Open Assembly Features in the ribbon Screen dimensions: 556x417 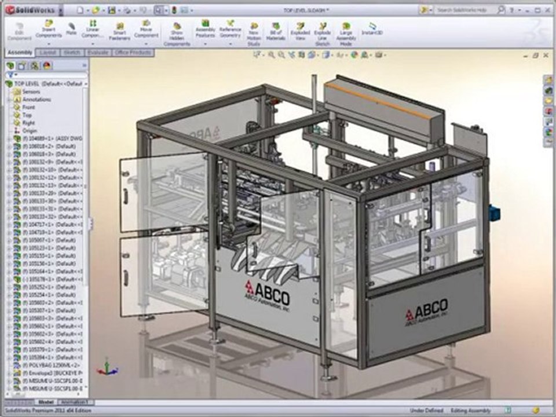pyautogui.click(x=205, y=29)
